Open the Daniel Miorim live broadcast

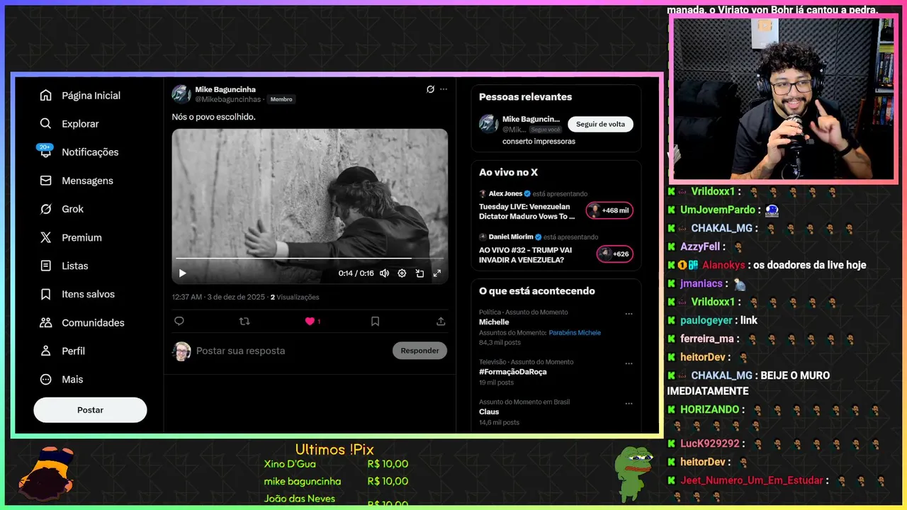point(525,254)
